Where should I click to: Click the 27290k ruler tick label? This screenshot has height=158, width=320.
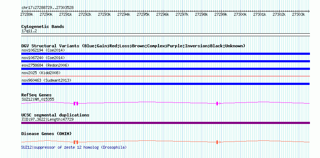pyautogui.click(x=46, y=14)
